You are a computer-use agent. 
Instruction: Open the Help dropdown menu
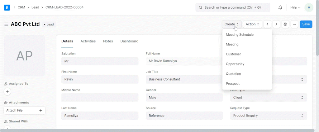pyautogui.click(x=295, y=7)
